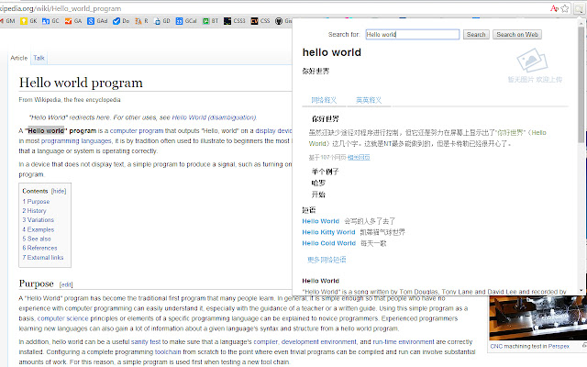Open the toolchain link
Viewport: 587px width, 367px height.
point(168,352)
